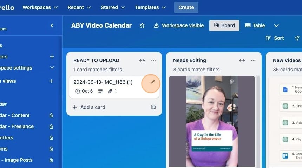The width and height of the screenshot is (302, 168).
Task: Open Needs Editing list actions menu
Action: click(x=253, y=60)
